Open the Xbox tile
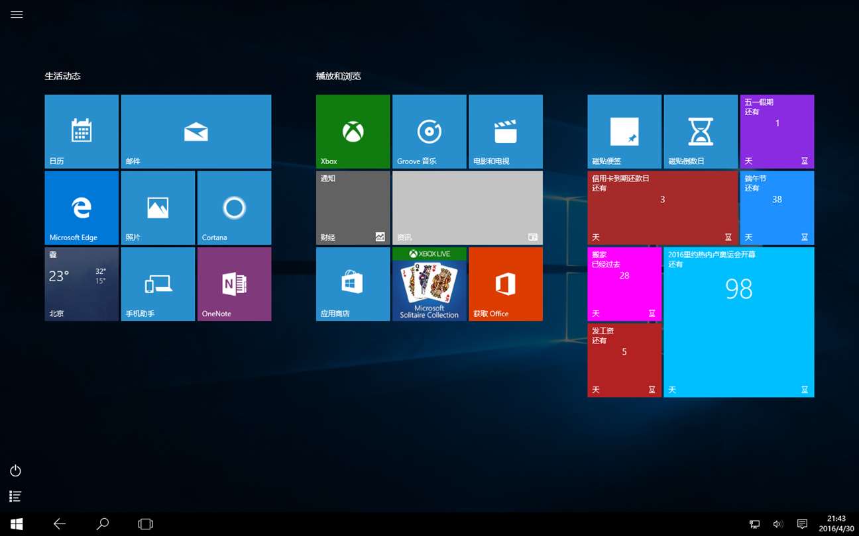This screenshot has width=859, height=536. (353, 132)
